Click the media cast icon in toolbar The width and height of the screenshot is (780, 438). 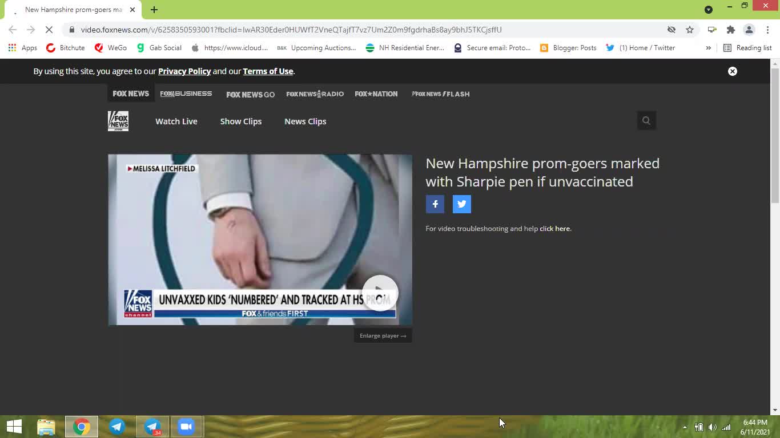712,30
